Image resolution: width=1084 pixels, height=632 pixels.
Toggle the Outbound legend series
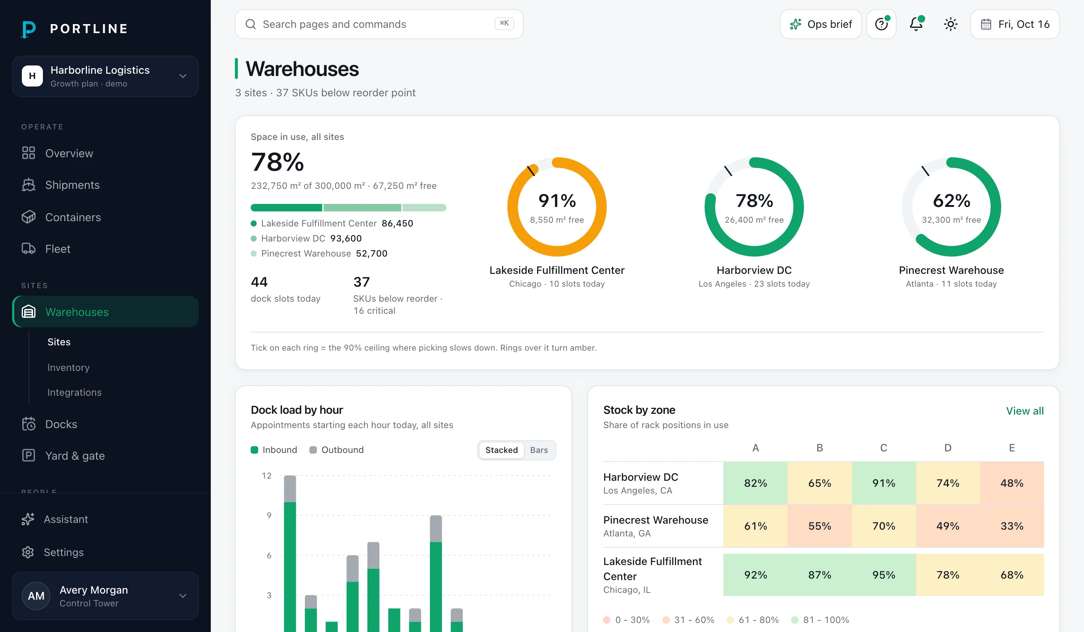coord(336,450)
